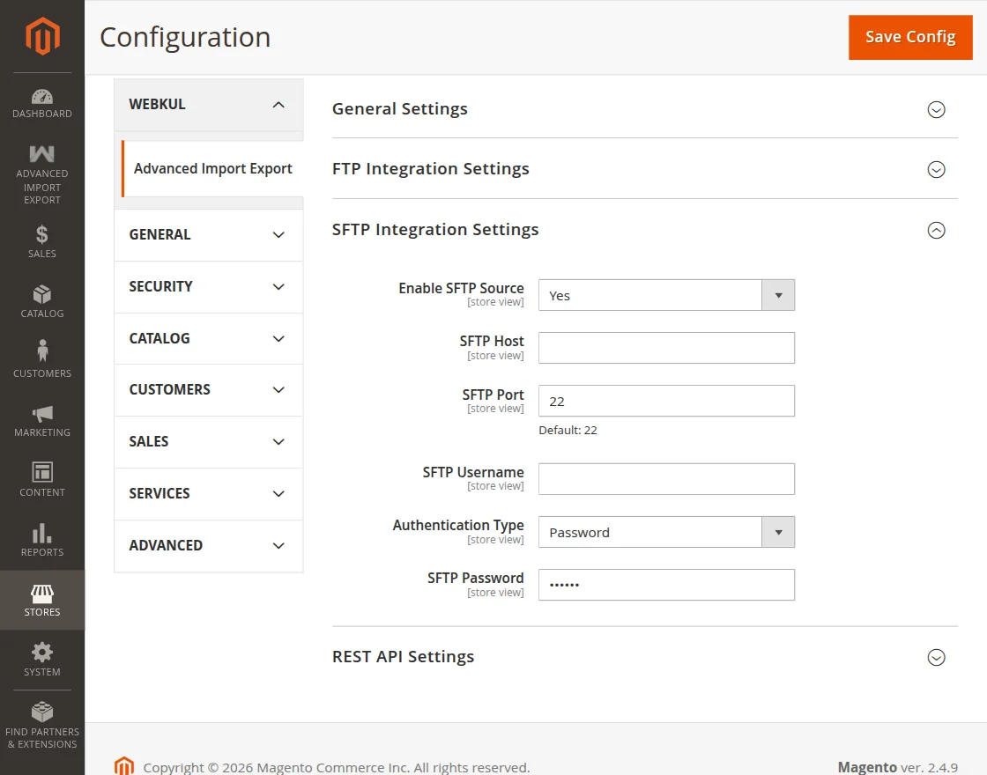Select Advanced Import Export config tab
This screenshot has height=775, width=987.
click(212, 168)
